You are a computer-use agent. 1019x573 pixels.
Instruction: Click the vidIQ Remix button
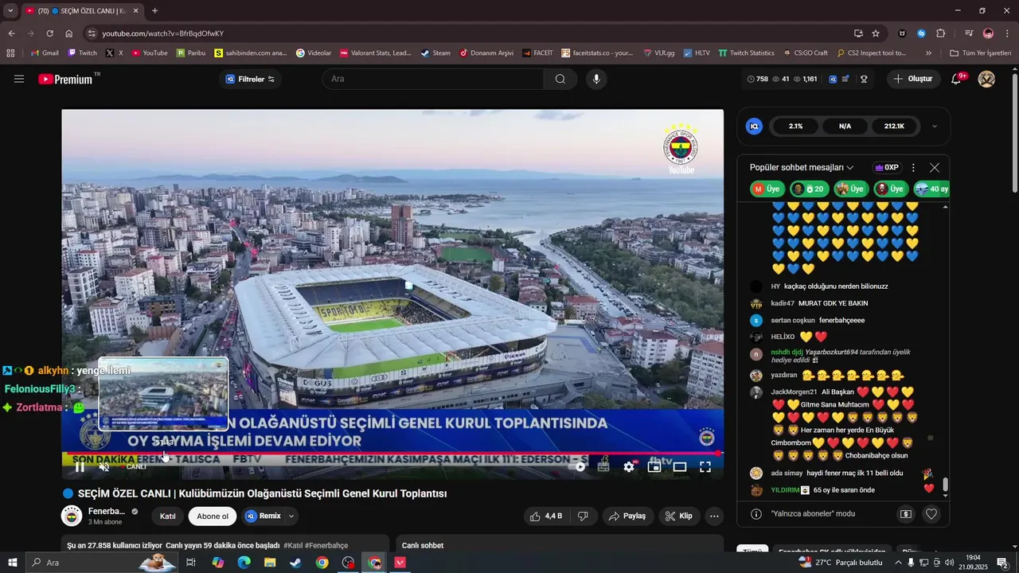(264, 516)
